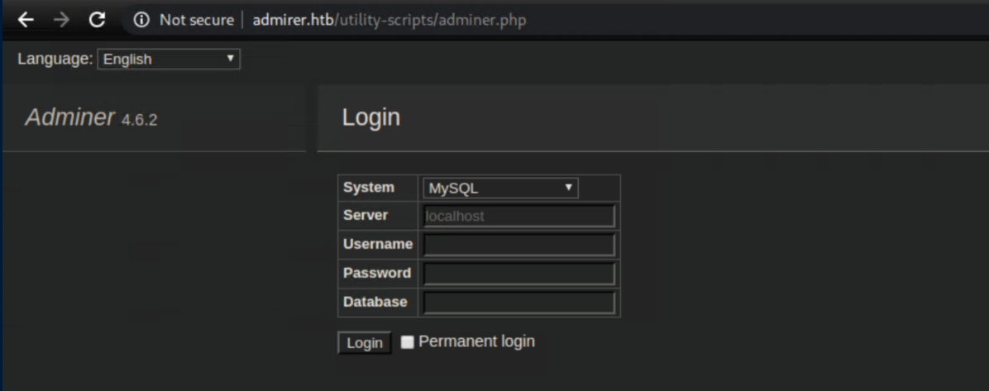Screen dimensions: 989x391
Task: Click the Permanent login label text
Action: click(476, 341)
